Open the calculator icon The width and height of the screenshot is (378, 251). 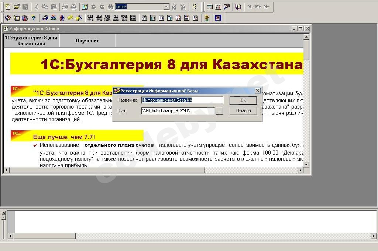tap(210, 7)
